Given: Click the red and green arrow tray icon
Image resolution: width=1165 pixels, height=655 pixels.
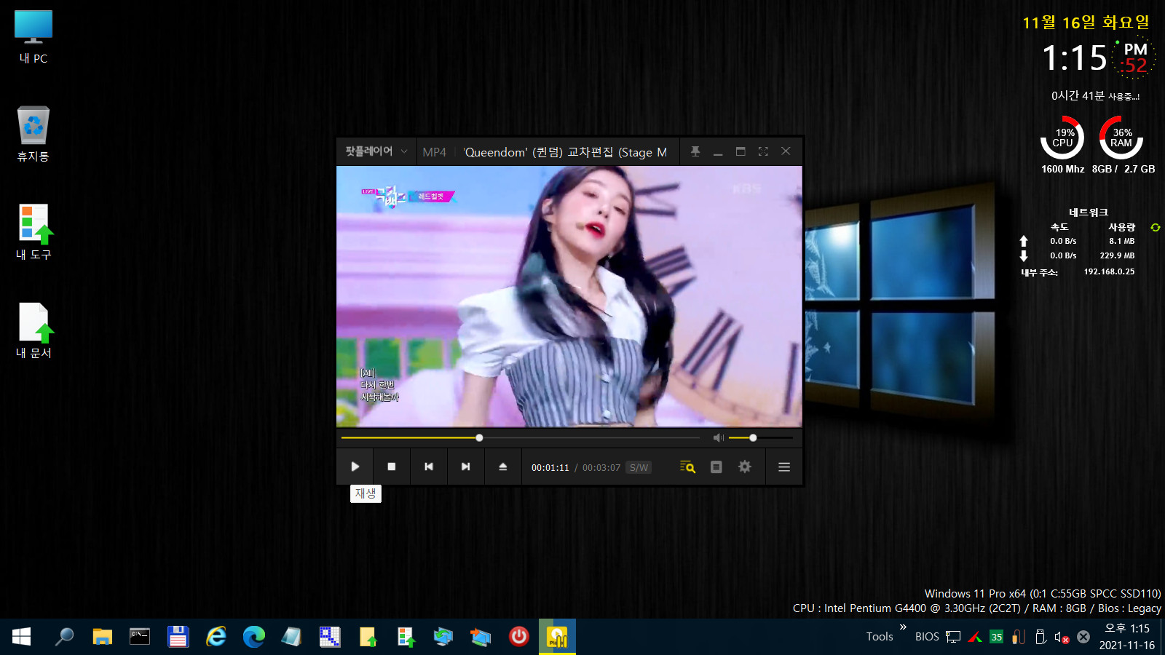Looking at the screenshot, I should (975, 637).
